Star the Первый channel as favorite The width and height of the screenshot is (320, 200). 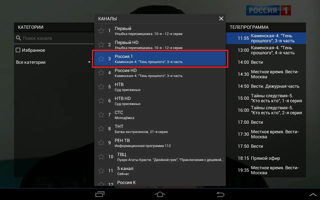(101, 31)
